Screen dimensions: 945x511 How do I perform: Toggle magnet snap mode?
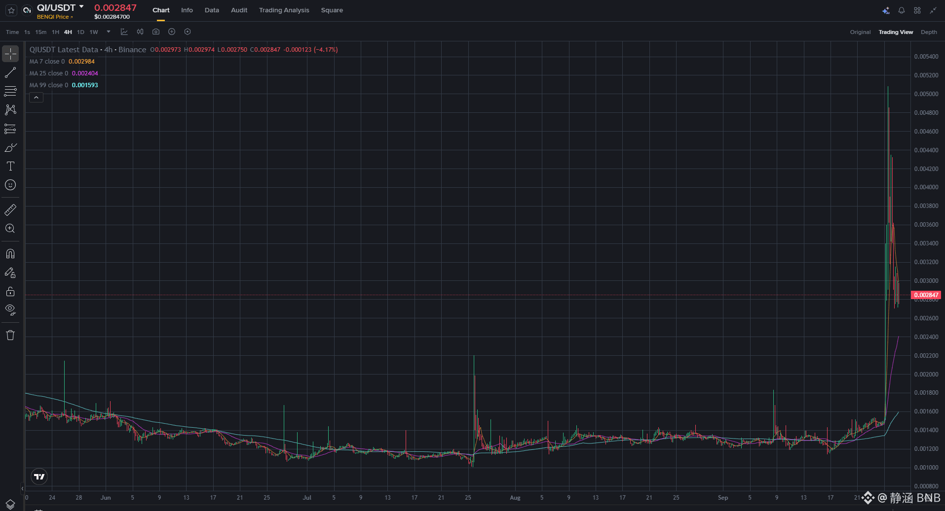[10, 254]
